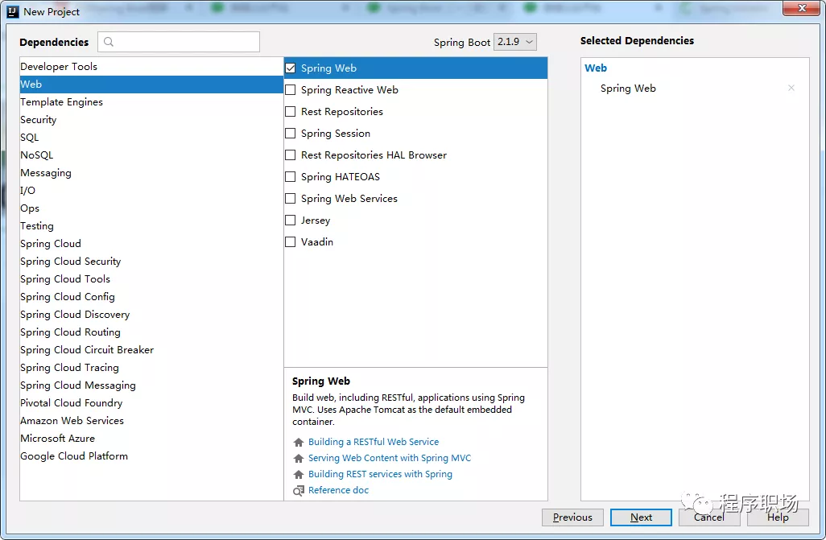Remove Spring Web via its X icon

(x=791, y=88)
